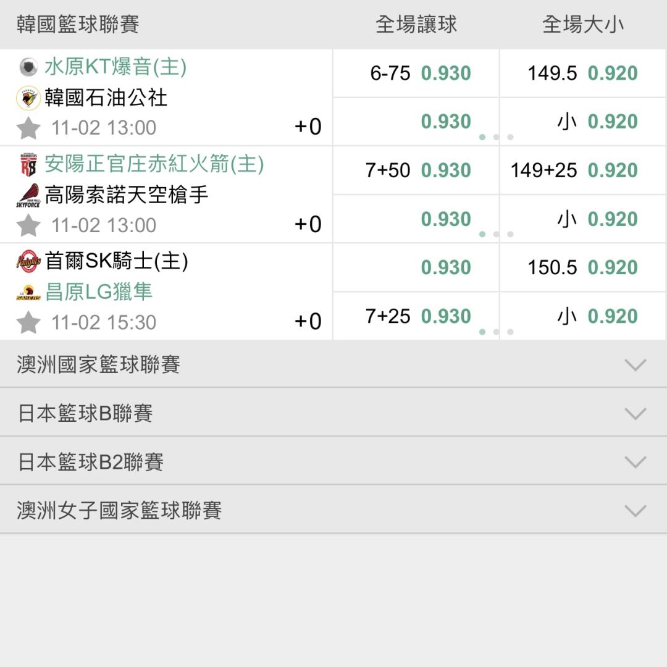Click the 昌原LG獵隼 Sakers logo

coord(28,293)
